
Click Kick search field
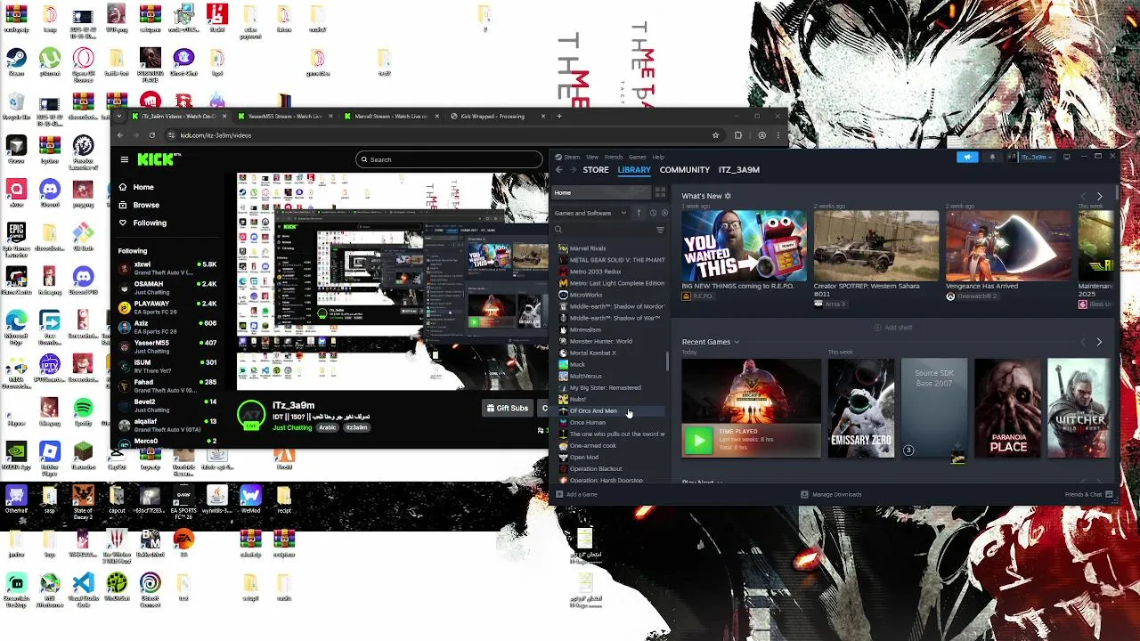point(449,159)
